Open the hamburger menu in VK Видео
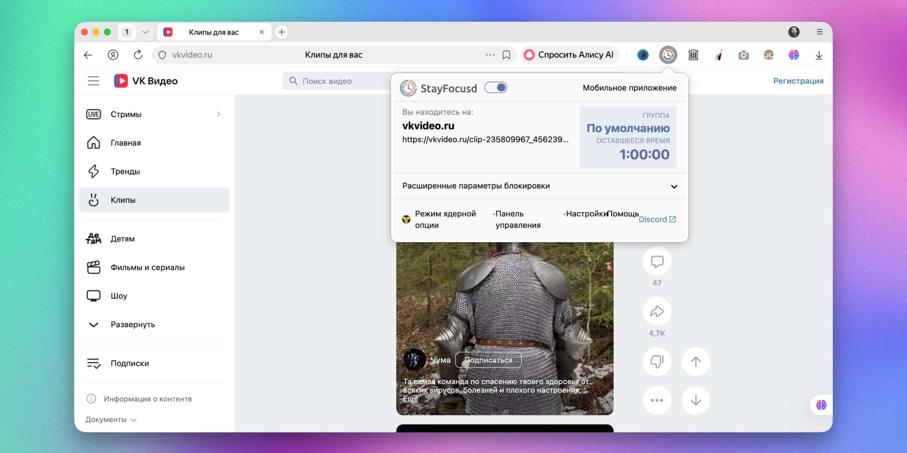The image size is (907, 453). click(94, 81)
